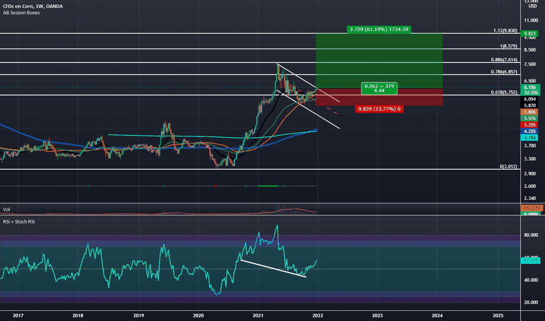Select the 2.340 price axis label
The image size is (545, 321).
click(x=530, y=198)
